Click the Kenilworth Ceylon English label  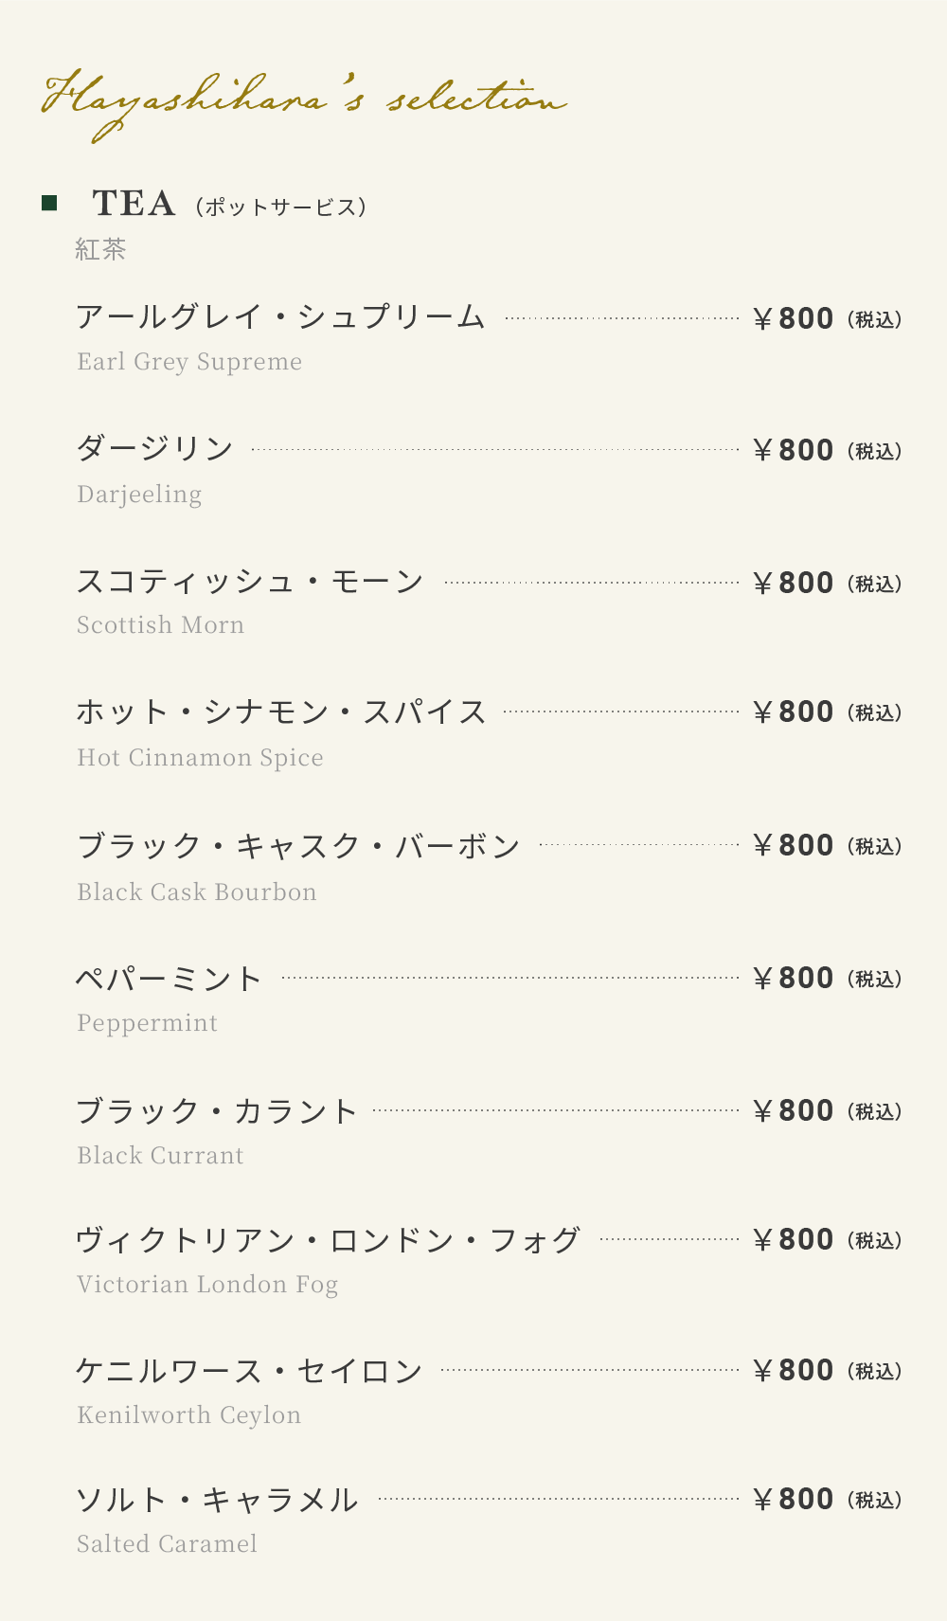pyautogui.click(x=189, y=1415)
